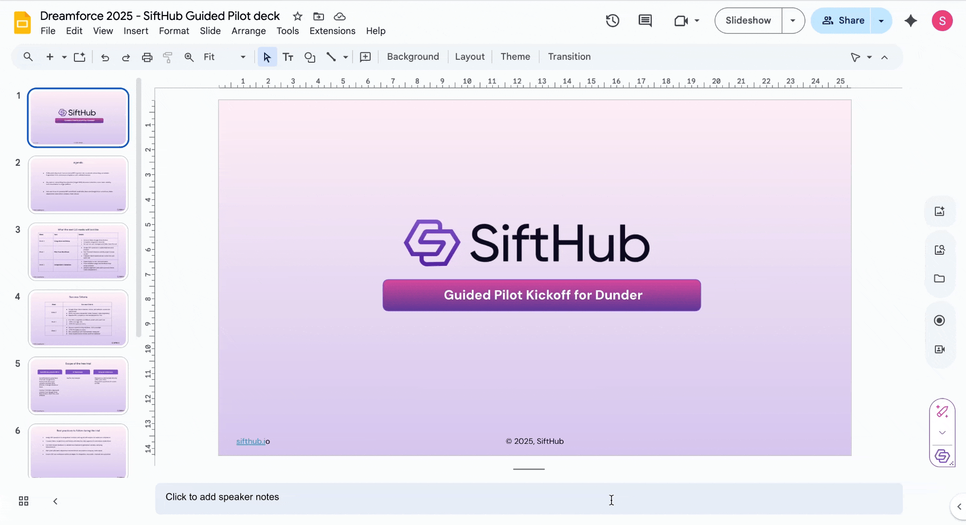Open the Extensions menu
This screenshot has height=525, width=966.
332,31
